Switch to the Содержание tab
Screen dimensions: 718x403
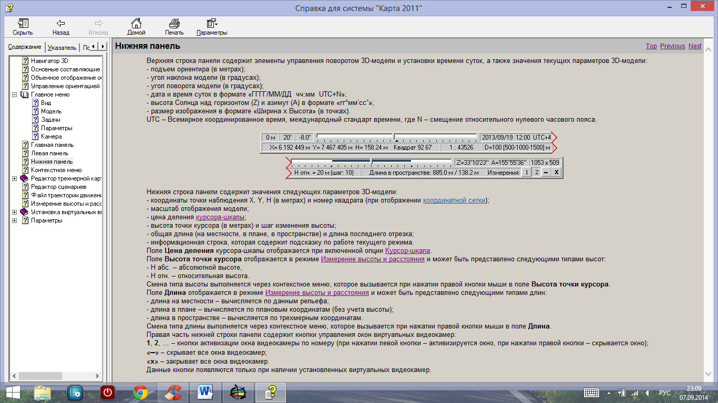(x=25, y=47)
